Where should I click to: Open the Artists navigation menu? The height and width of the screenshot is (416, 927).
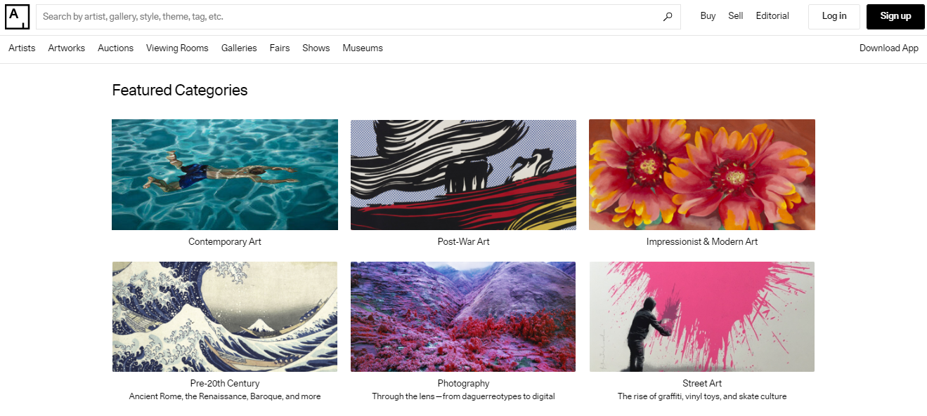tap(21, 48)
